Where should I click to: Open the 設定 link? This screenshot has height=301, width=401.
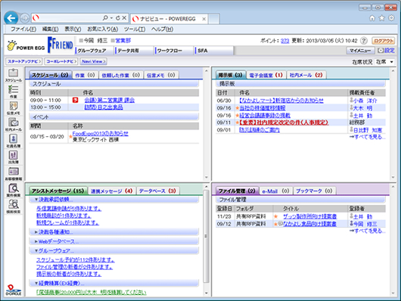(x=386, y=51)
